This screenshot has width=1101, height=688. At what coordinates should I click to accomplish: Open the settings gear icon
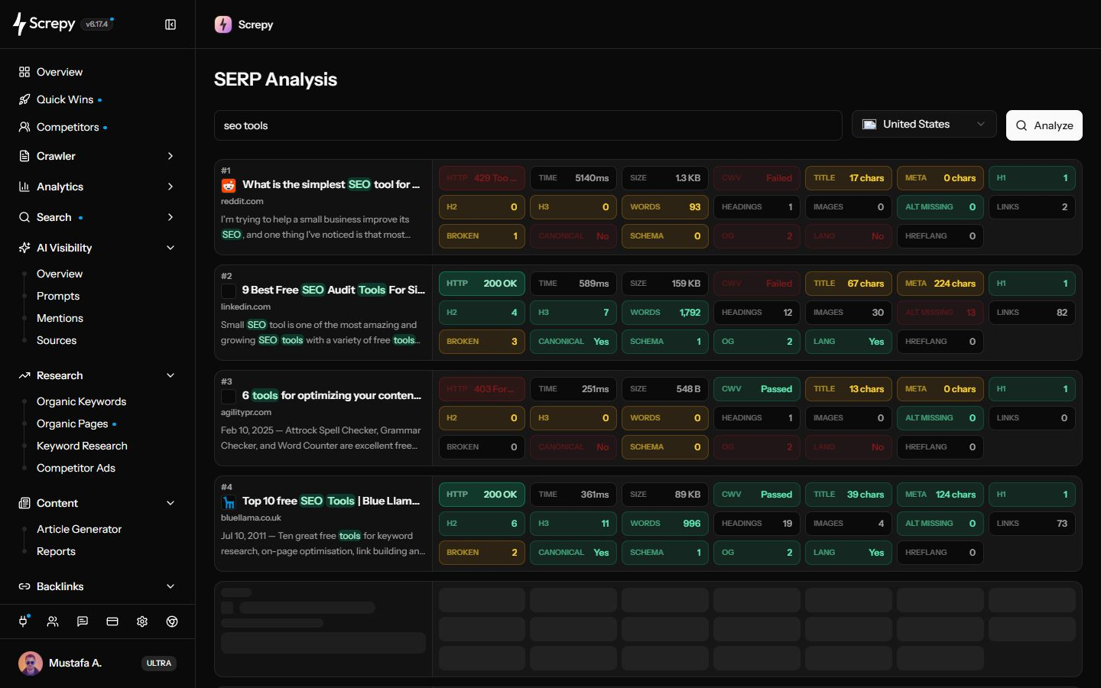click(142, 621)
